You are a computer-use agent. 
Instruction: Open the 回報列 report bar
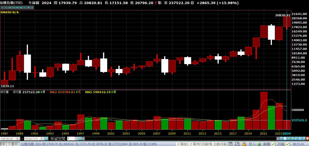tap(206, 144)
